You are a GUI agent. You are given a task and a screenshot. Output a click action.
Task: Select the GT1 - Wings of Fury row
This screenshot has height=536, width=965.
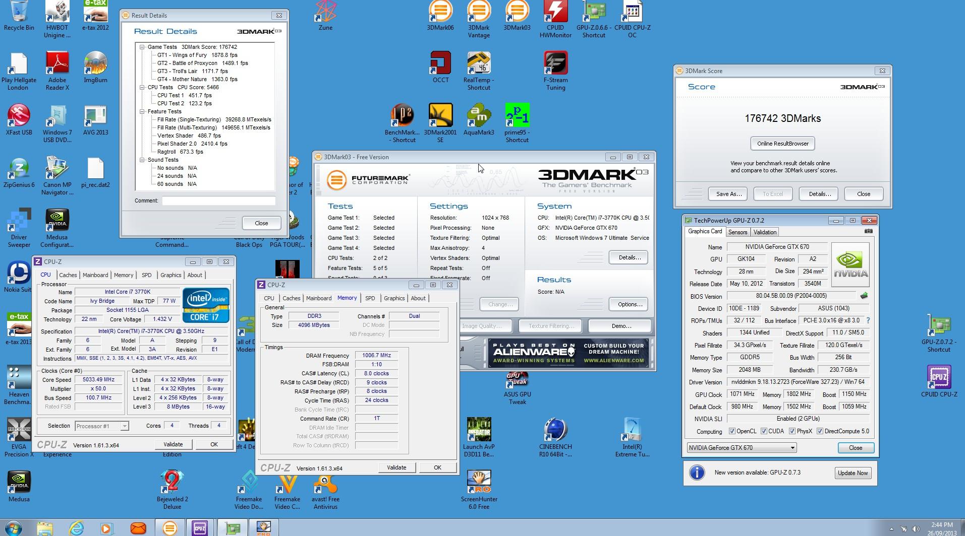tap(197, 55)
